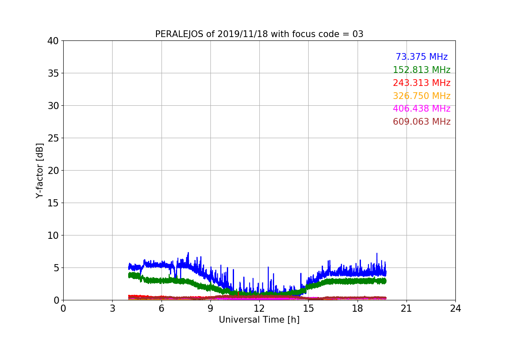Viewport: 506px width, 337px height.
Task: Select the 73.375 MHz legend label
Action: (x=422, y=57)
